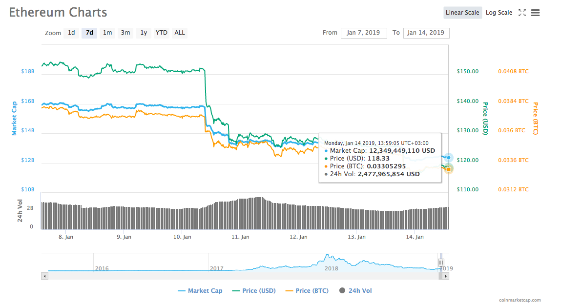The width and height of the screenshot is (561, 306).
Task: Set zoom to 1m
Action: 107,33
